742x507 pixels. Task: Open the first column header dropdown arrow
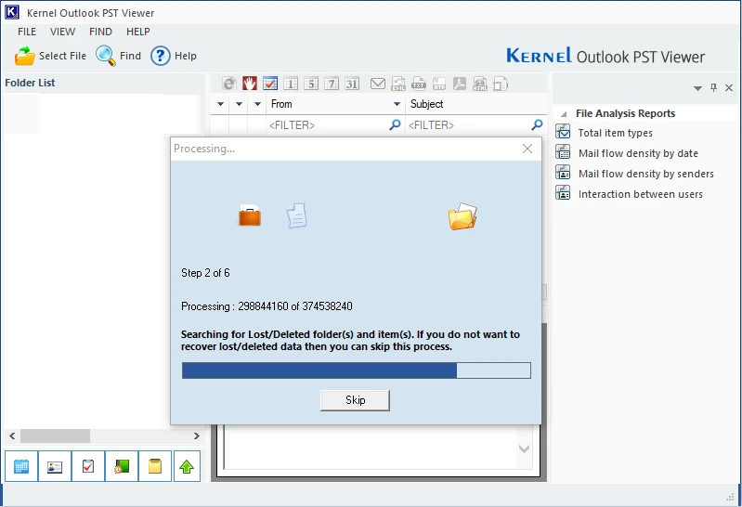click(220, 104)
